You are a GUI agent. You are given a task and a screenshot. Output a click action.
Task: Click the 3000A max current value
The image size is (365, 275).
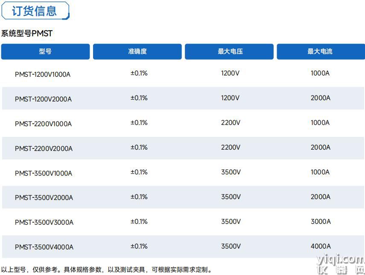click(321, 222)
